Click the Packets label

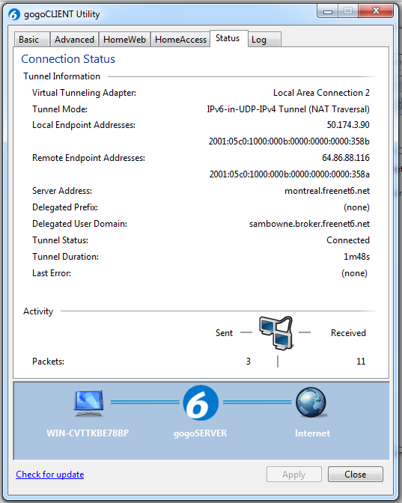coord(48,362)
